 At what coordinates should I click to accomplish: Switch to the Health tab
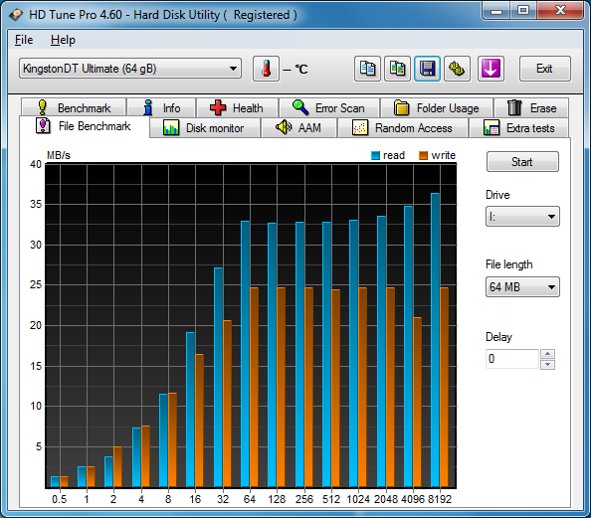click(x=237, y=108)
